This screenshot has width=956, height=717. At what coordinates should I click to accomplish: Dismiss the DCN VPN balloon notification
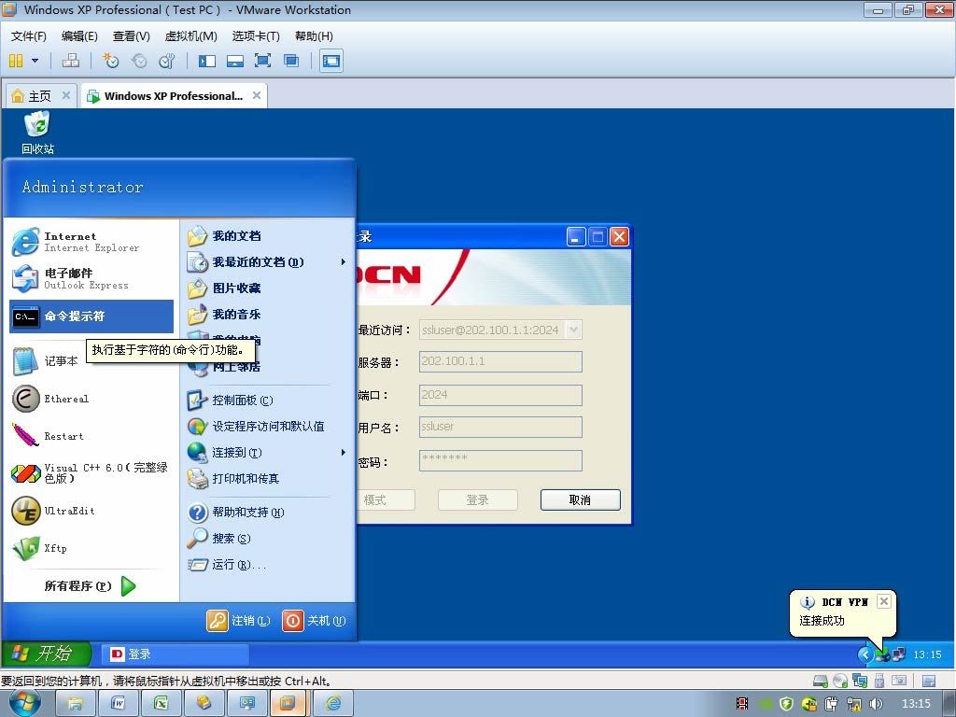click(x=883, y=602)
